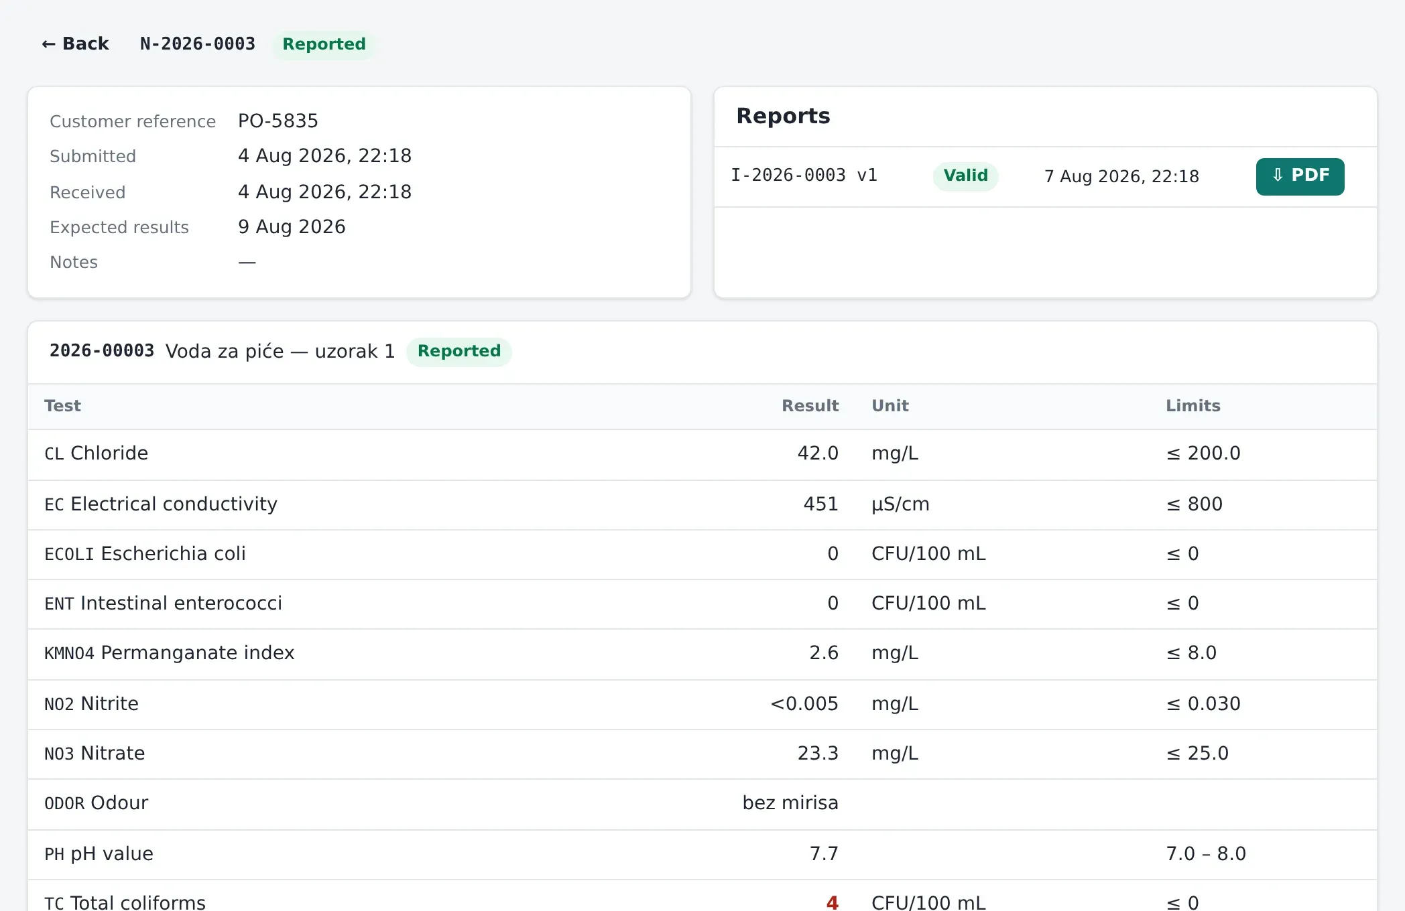This screenshot has height=911, width=1405.
Task: Click the red Total coliforms result 4
Action: (832, 903)
